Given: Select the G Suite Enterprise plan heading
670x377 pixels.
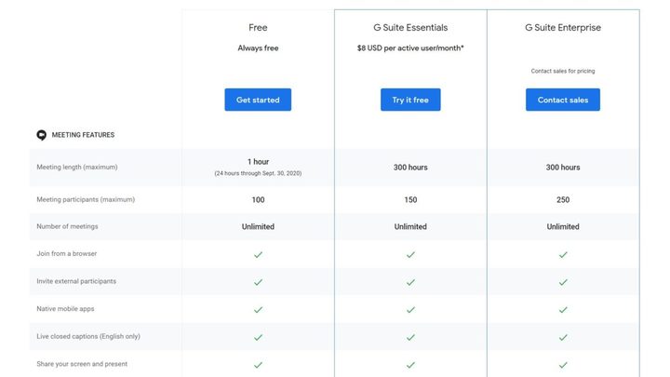Looking at the screenshot, I should point(563,28).
